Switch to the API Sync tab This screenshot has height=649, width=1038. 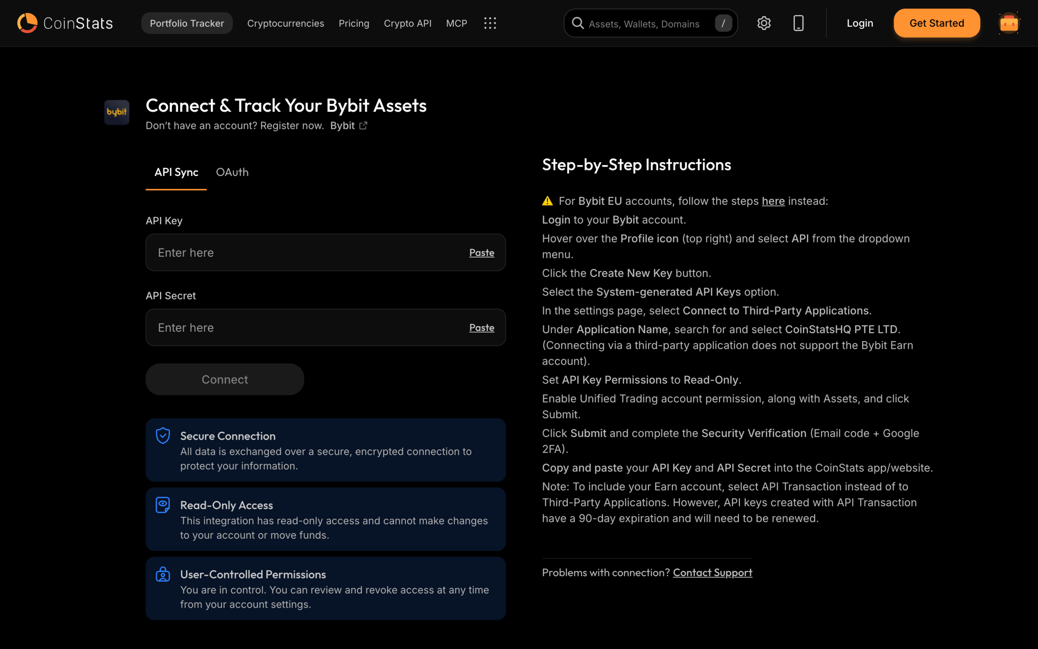pos(176,172)
